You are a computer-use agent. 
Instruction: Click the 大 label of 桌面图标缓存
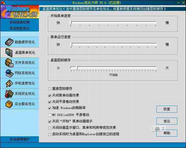[167, 68]
